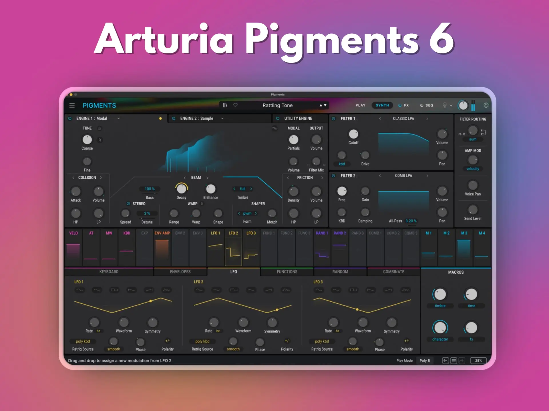Next filter type arrow beside CLASSIC LP6
Screen dimensions: 549x411
point(427,118)
